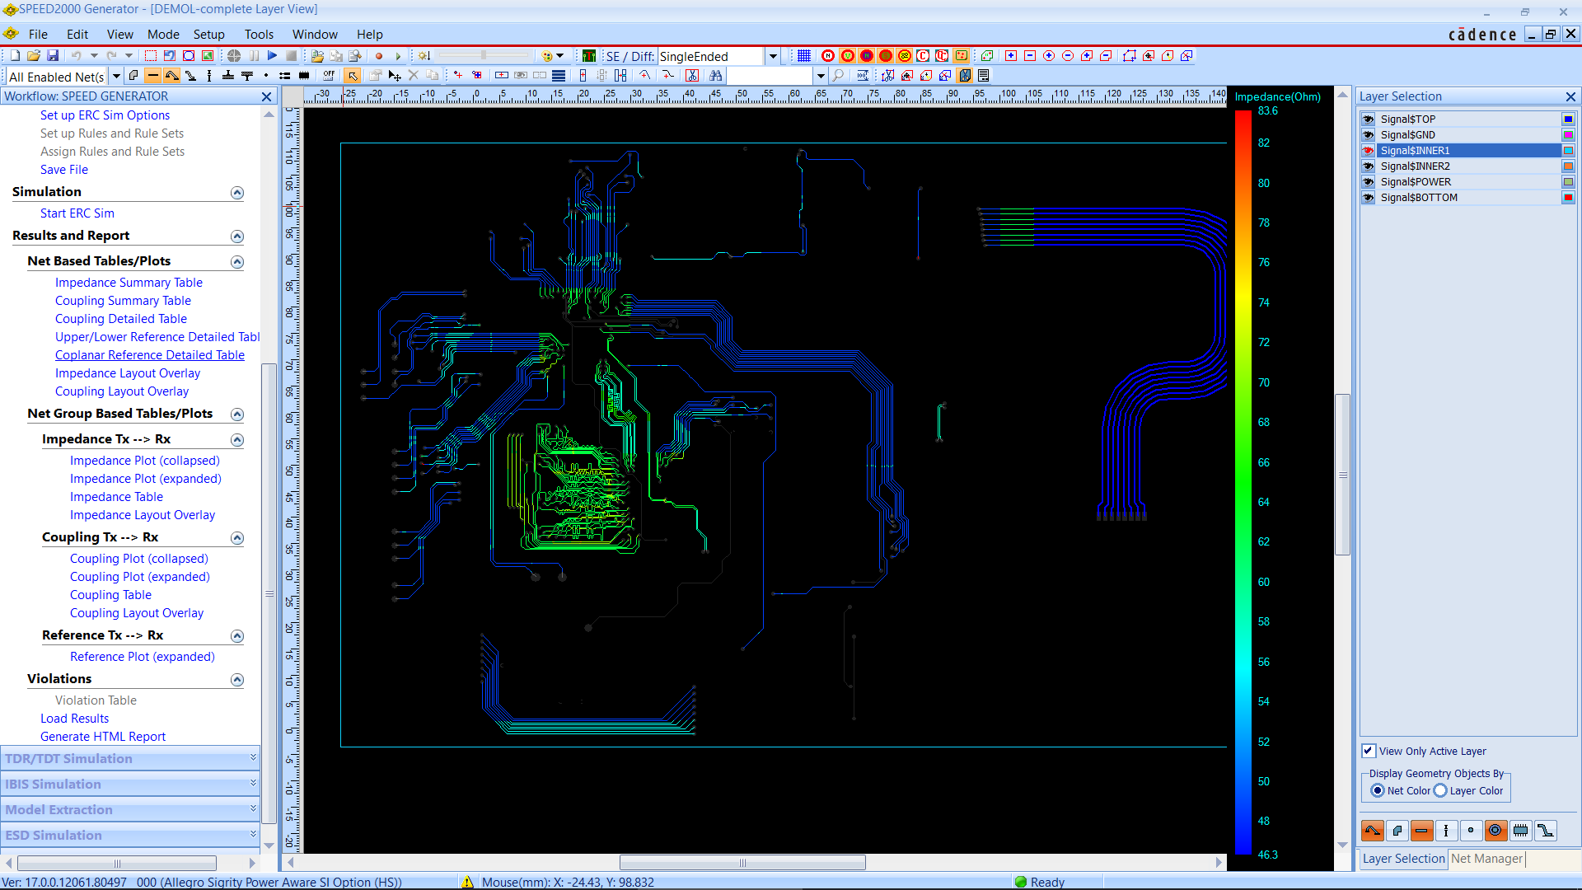The image size is (1582, 890).
Task: Open the Tools menu
Action: [259, 35]
